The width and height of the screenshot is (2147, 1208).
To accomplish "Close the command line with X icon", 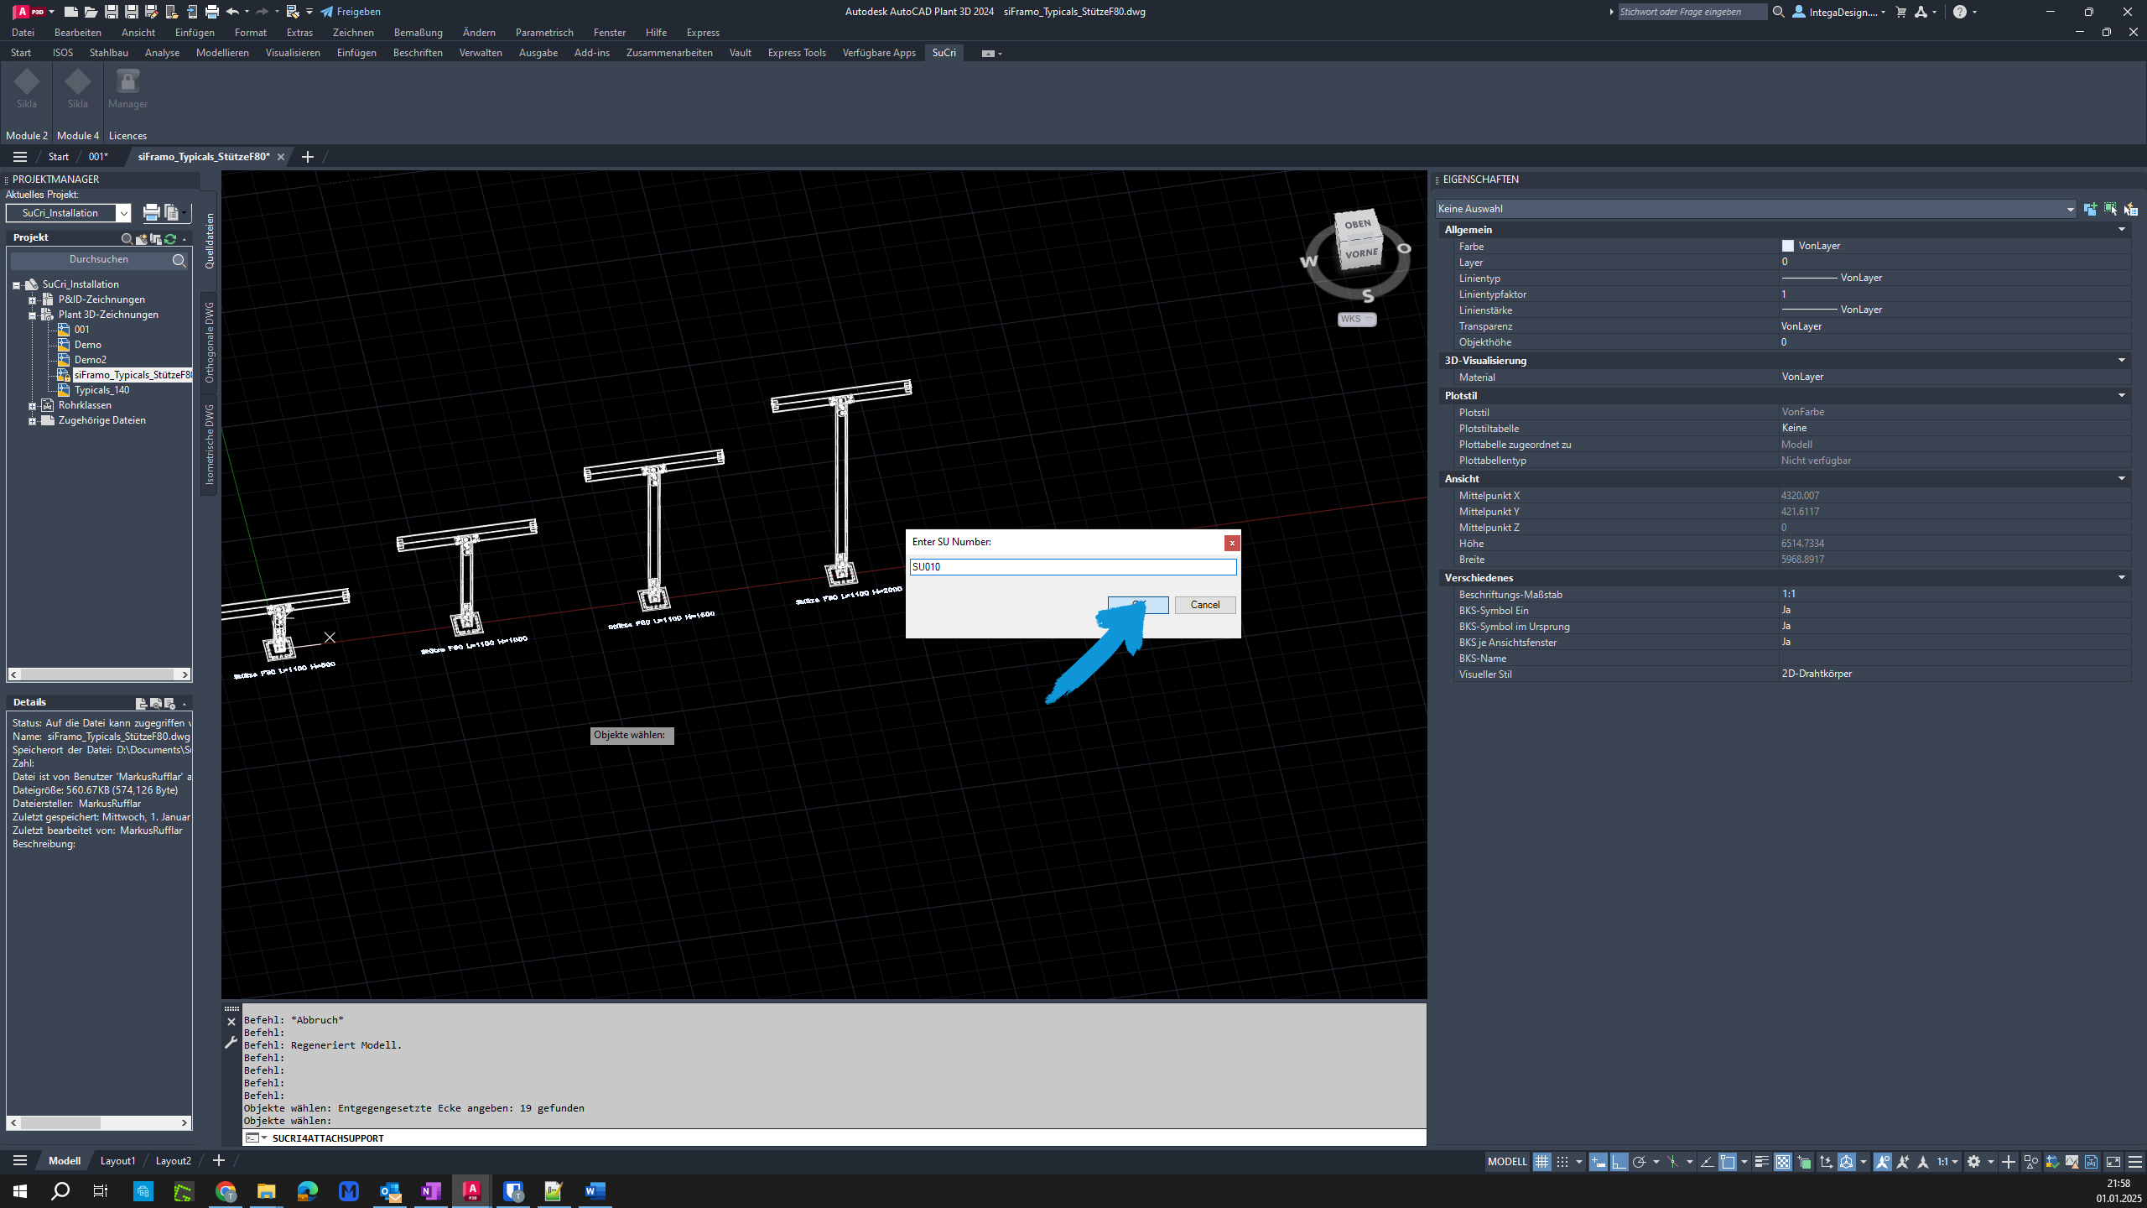I will pos(231,1022).
